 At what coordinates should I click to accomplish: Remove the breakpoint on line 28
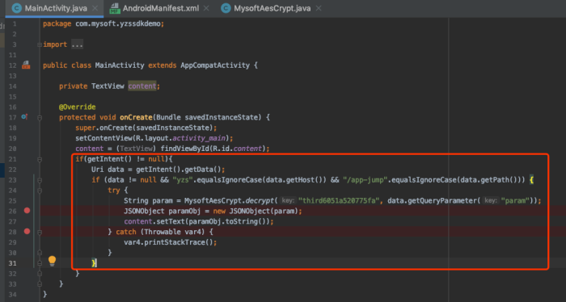(x=27, y=232)
